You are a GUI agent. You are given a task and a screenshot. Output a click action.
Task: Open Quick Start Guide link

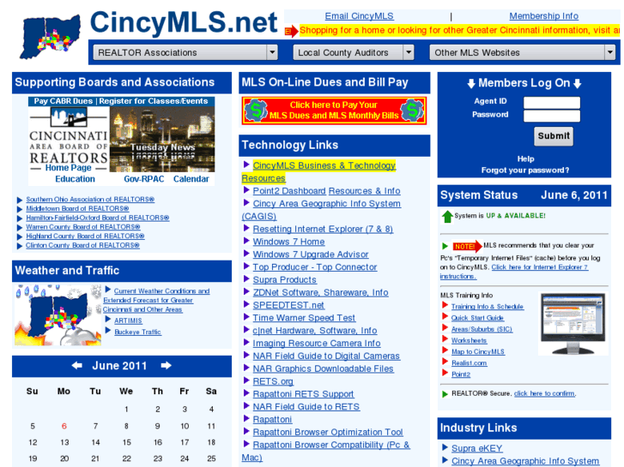coord(477,318)
